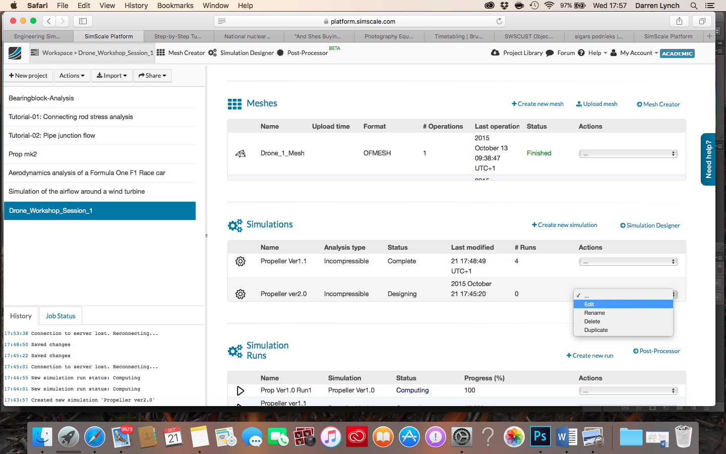Open Simulation Designer in the top navigation
The image size is (726, 454).
tap(241, 53)
